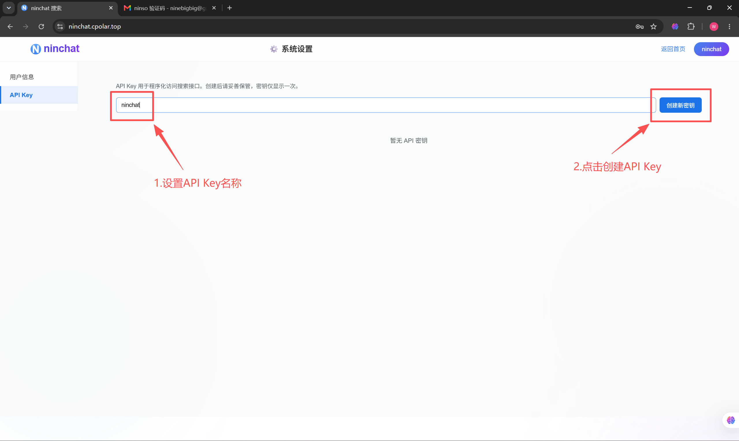Image resolution: width=739 pixels, height=441 pixels.
Task: Select the API Key sidebar item
Action: 39,95
